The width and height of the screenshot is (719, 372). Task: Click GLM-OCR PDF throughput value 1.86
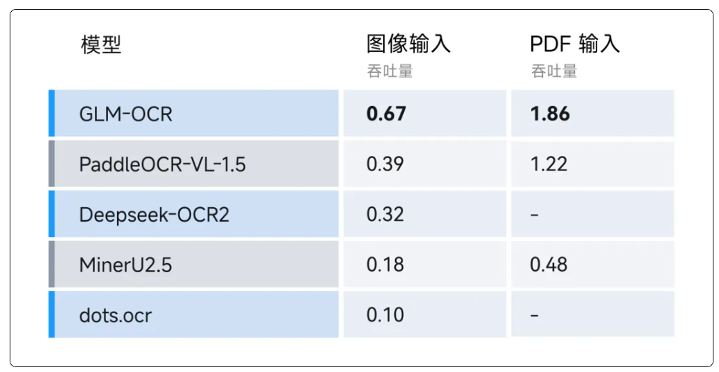[x=550, y=114]
